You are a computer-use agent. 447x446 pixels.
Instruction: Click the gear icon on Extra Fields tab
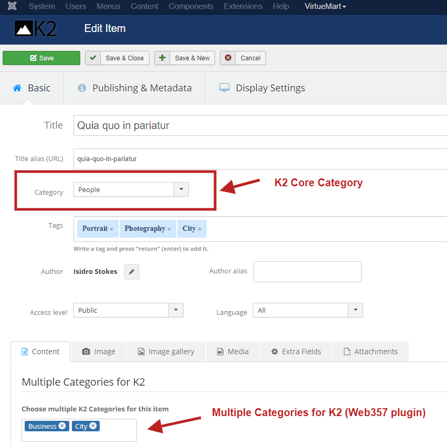click(x=274, y=352)
